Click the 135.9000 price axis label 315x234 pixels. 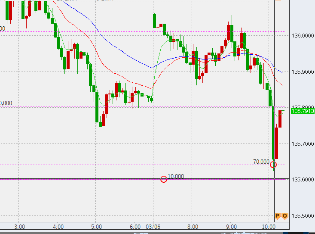[303, 72]
